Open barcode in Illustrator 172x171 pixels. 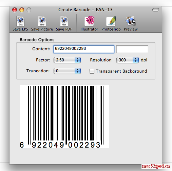pos(89,21)
